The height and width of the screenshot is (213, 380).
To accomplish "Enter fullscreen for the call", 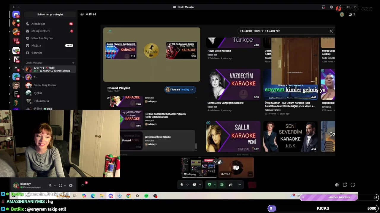I will coord(353,185).
